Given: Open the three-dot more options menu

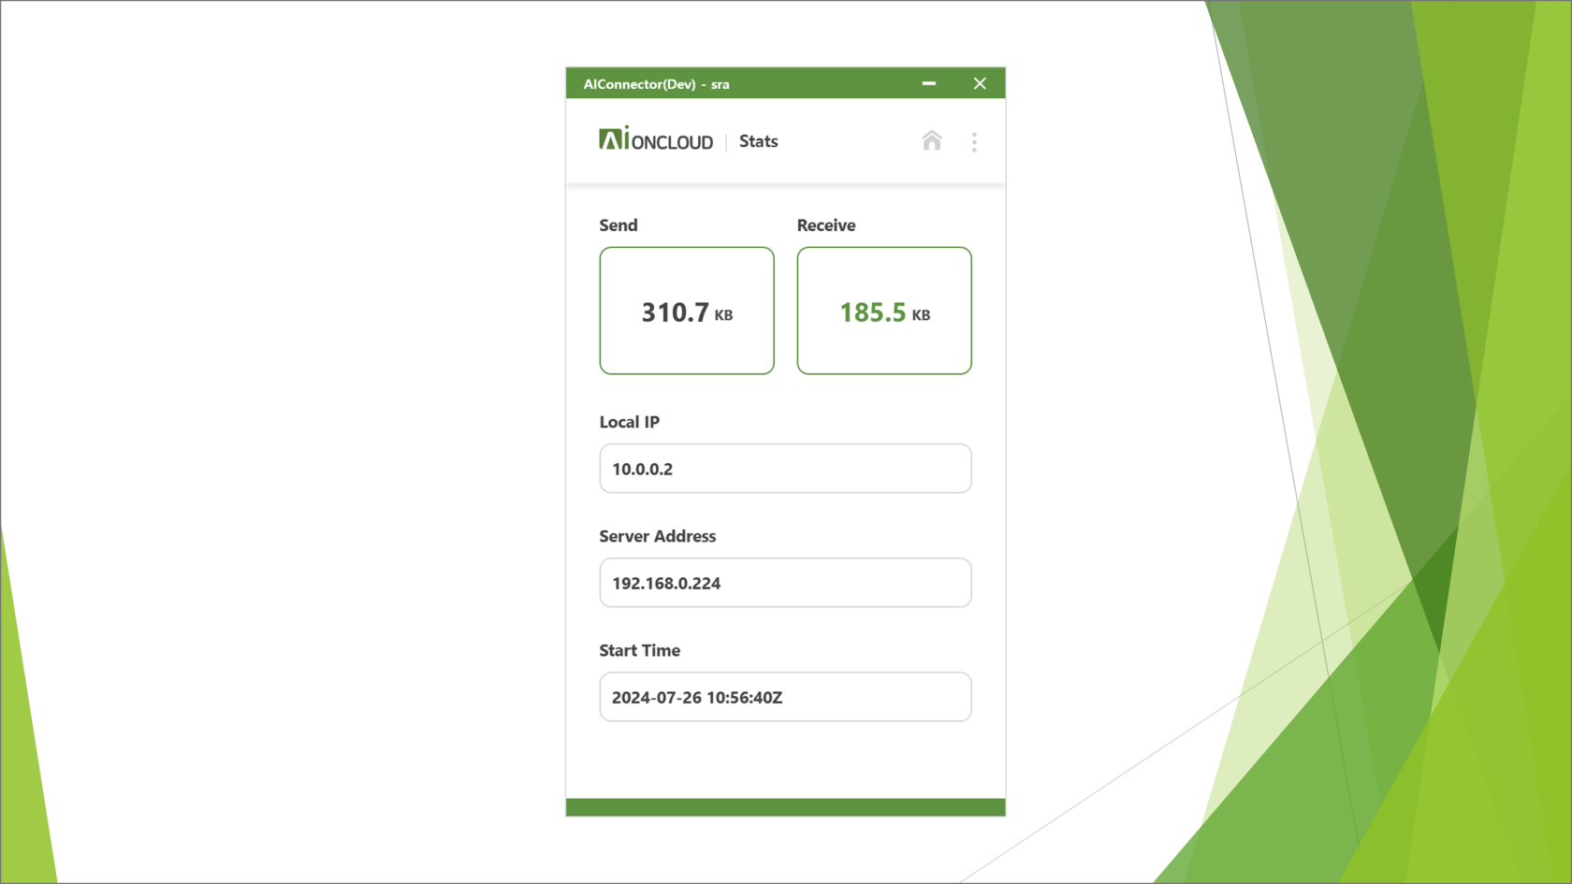Looking at the screenshot, I should point(974,142).
